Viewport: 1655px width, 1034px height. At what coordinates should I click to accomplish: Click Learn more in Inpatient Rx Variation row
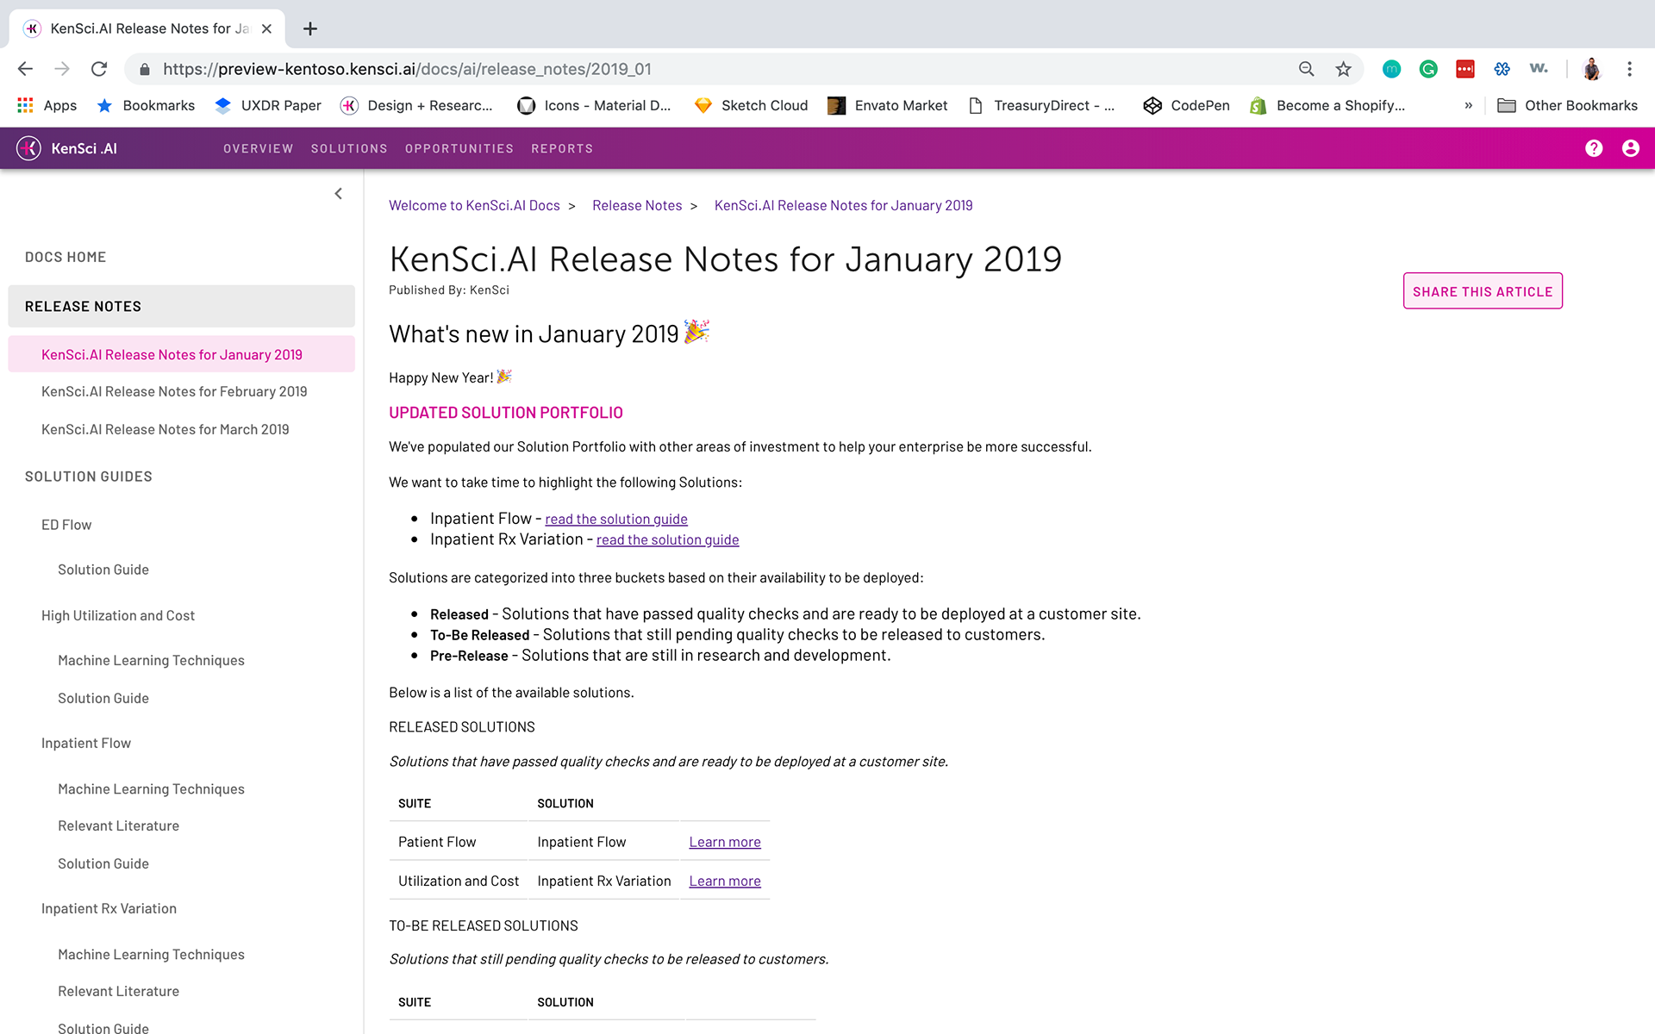click(725, 881)
